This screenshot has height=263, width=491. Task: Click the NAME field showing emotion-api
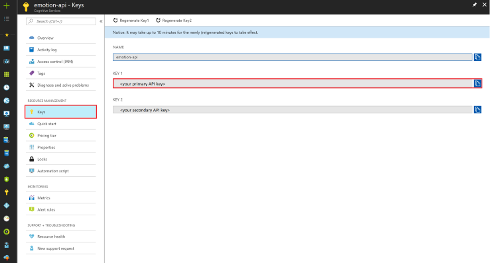point(293,57)
